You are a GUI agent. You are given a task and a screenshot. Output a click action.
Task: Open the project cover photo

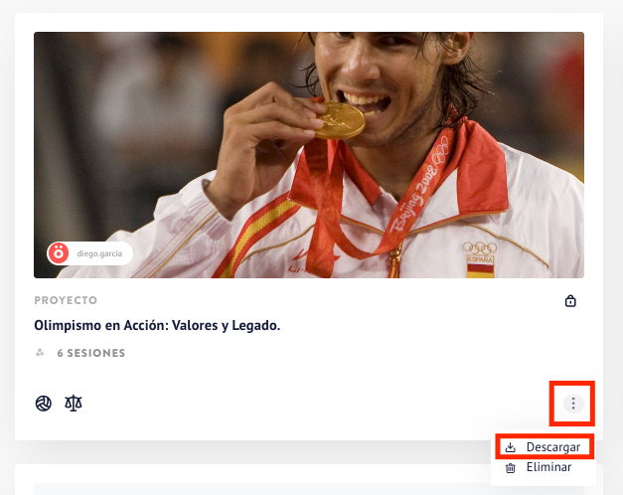click(309, 155)
